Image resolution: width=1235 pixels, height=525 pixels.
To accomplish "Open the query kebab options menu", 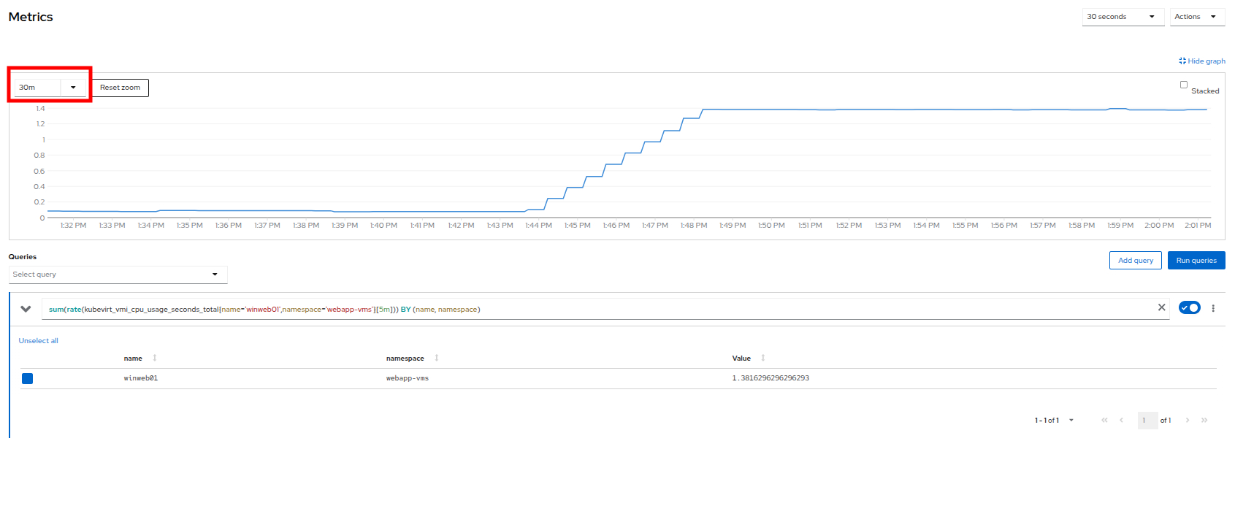I will pyautogui.click(x=1213, y=308).
